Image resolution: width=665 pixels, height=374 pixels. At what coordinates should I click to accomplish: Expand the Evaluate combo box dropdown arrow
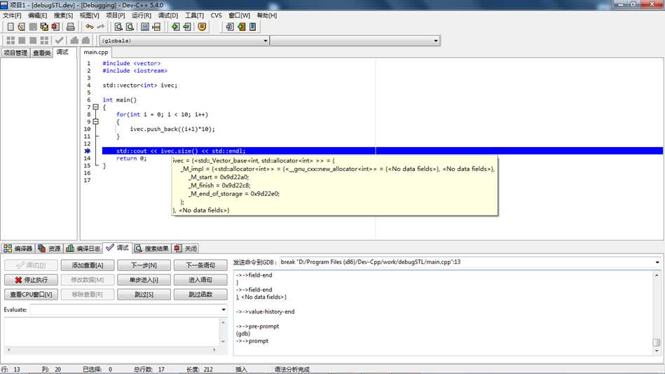pos(224,310)
